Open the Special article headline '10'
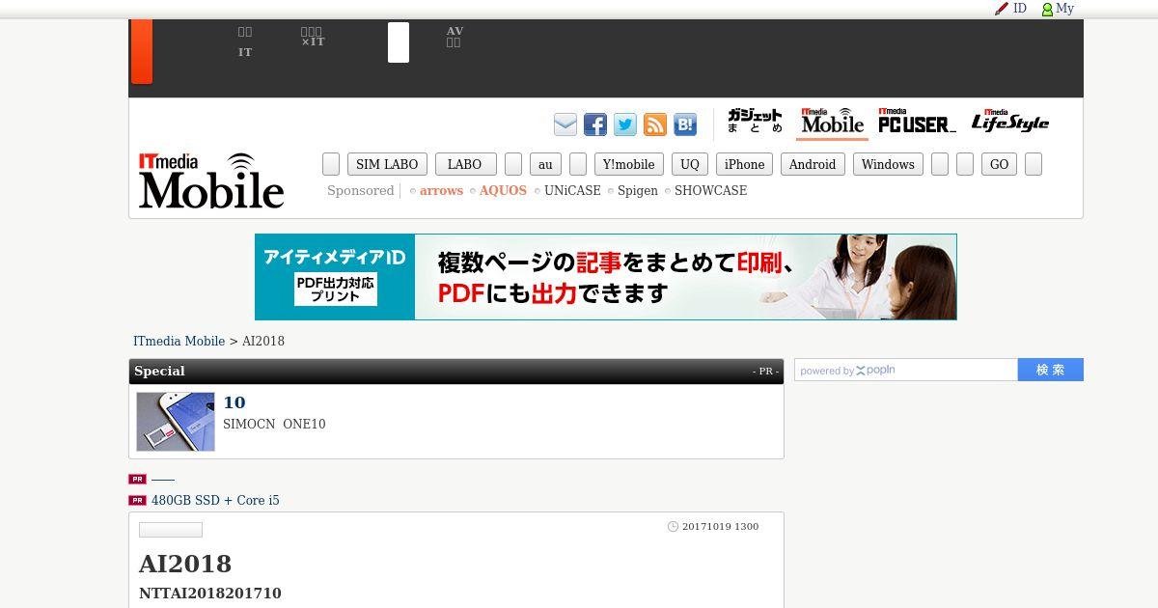The width and height of the screenshot is (1158, 608). [x=234, y=402]
